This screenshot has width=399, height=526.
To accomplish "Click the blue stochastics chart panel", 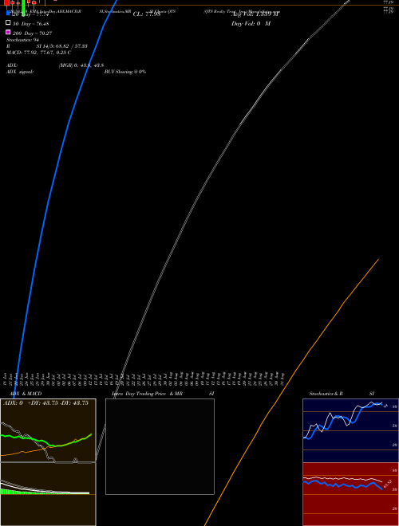I will point(350,430).
